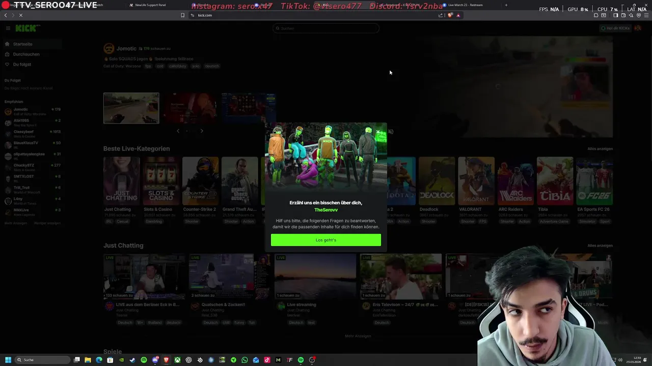Open Xbox app from the taskbar
The width and height of the screenshot is (652, 366).
click(177, 360)
